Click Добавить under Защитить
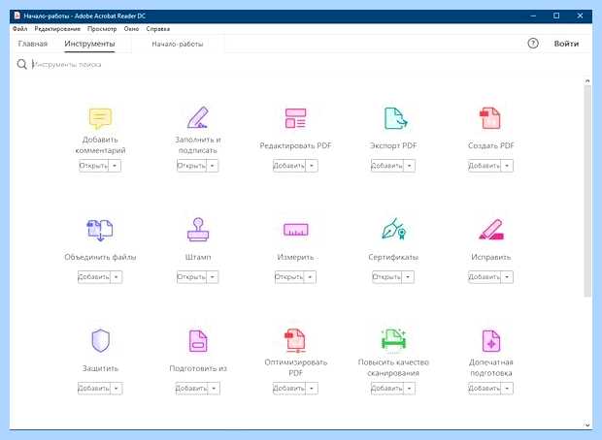 pyautogui.click(x=93, y=389)
